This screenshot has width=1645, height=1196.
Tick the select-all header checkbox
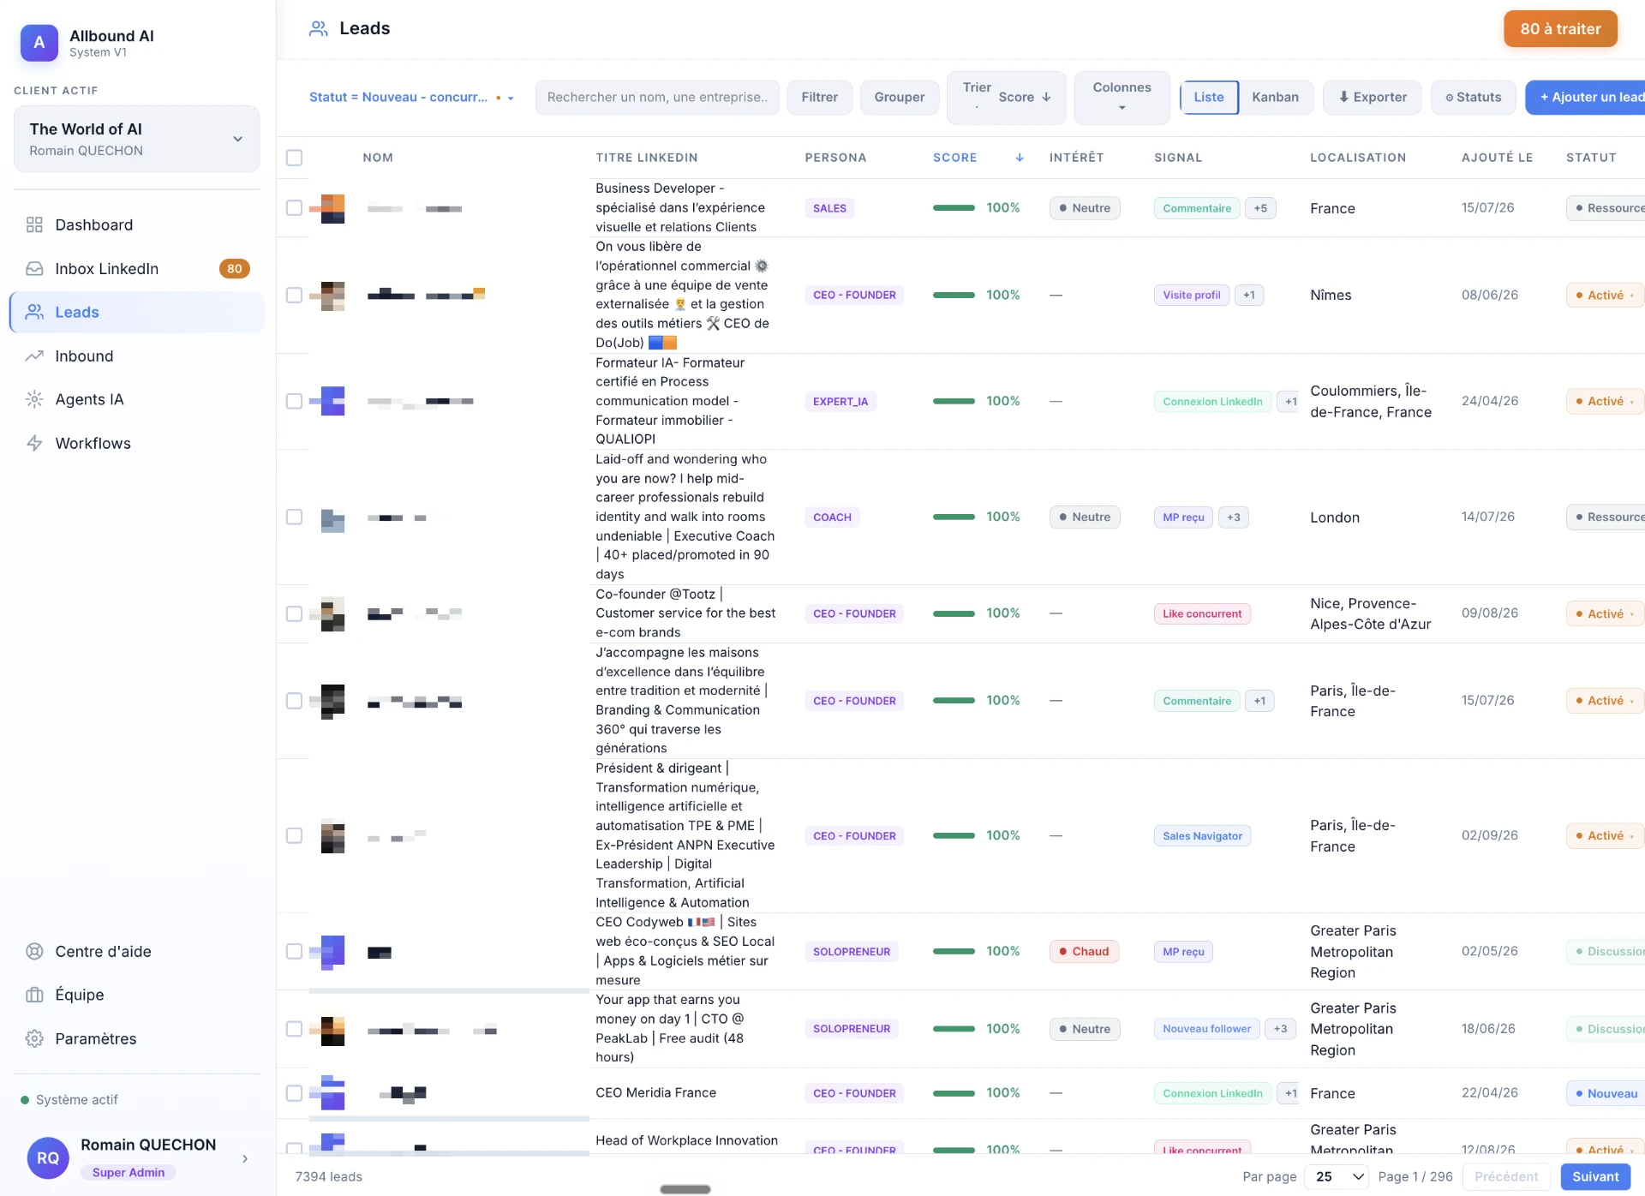294,158
